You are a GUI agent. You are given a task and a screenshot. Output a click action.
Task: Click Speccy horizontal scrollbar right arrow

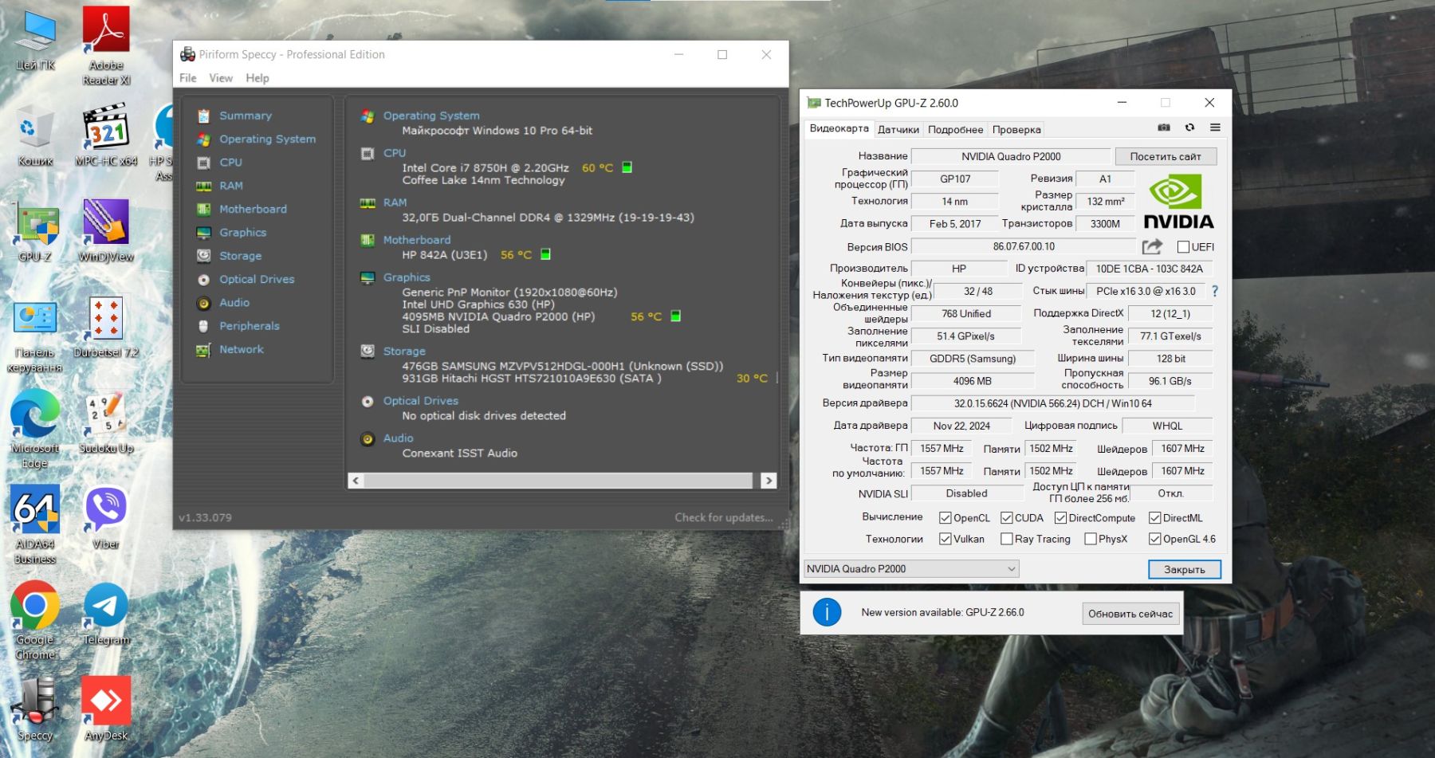pyautogui.click(x=769, y=481)
